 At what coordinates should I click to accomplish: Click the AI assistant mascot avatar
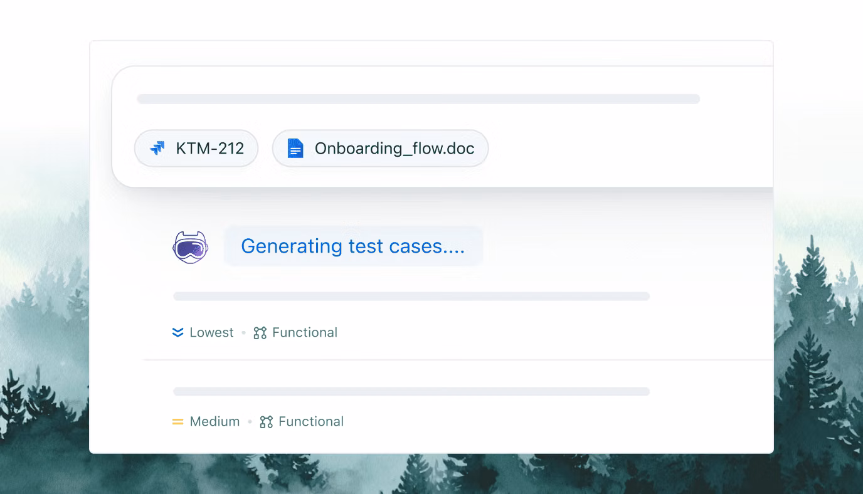coord(190,246)
